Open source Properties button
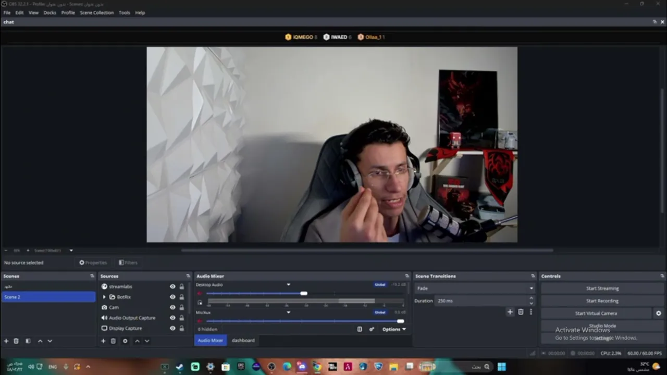 point(93,262)
